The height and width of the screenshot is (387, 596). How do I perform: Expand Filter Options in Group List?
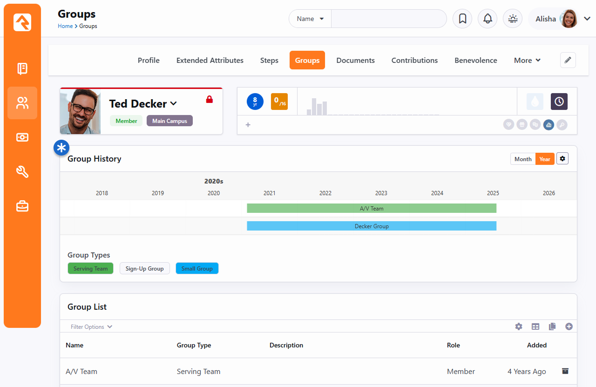click(x=91, y=326)
